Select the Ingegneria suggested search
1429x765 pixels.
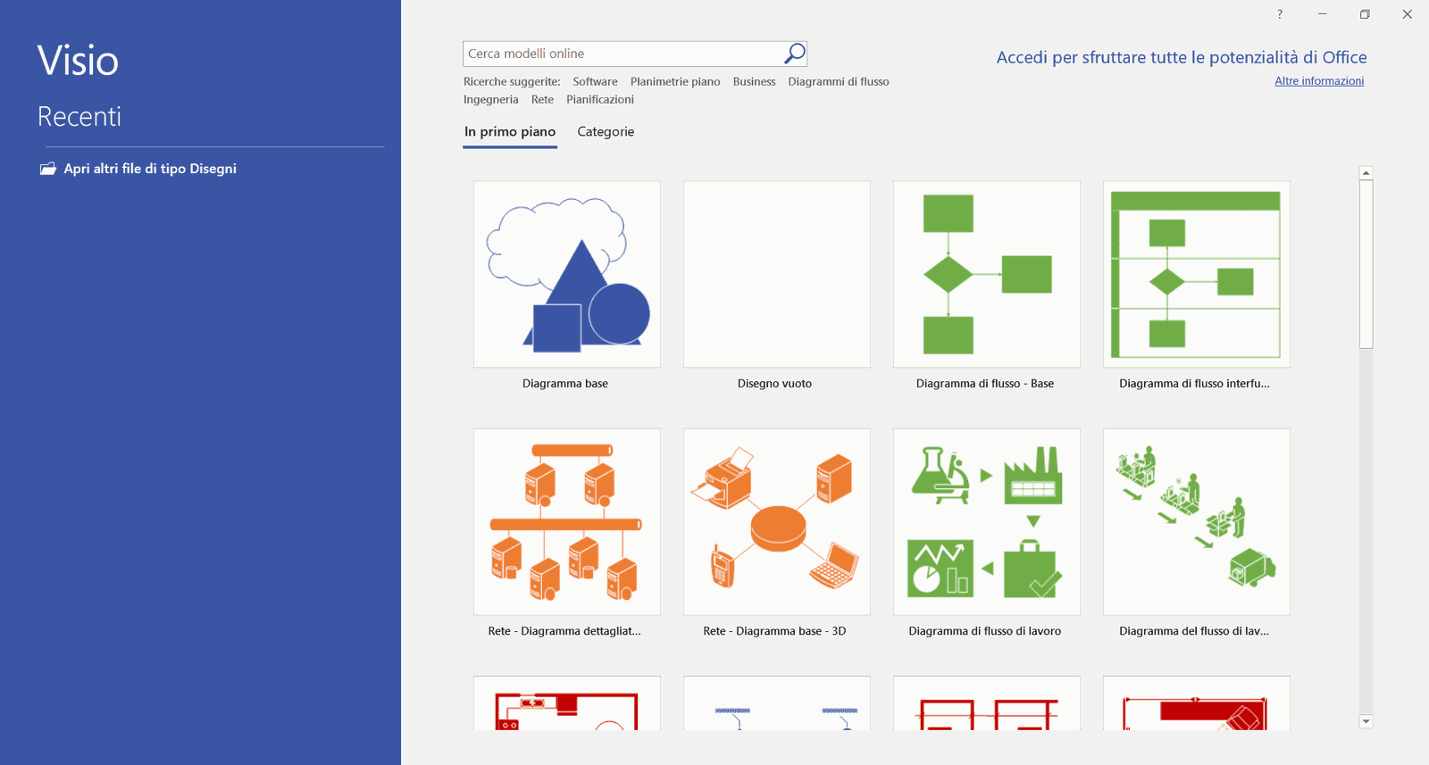[x=490, y=99]
